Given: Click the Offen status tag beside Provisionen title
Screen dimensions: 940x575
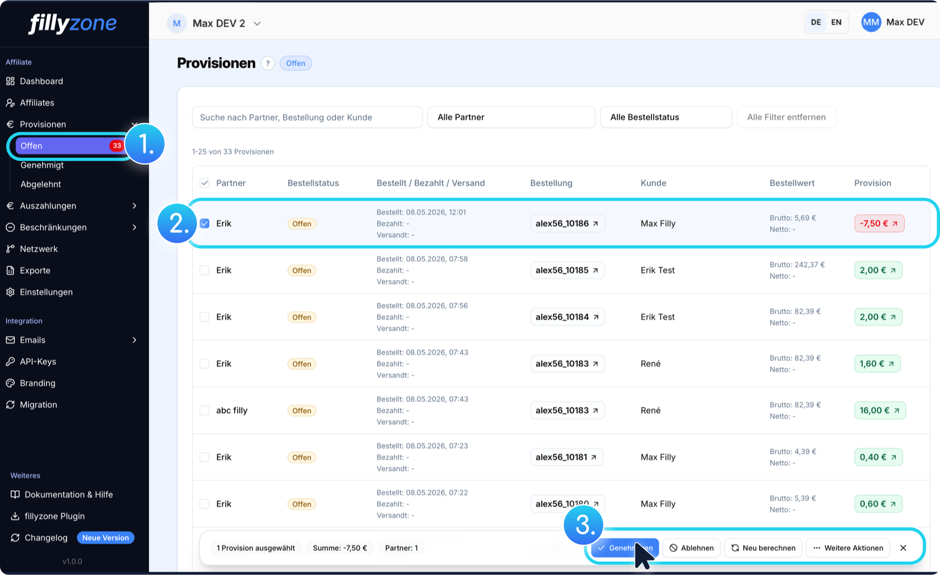Looking at the screenshot, I should click(296, 64).
